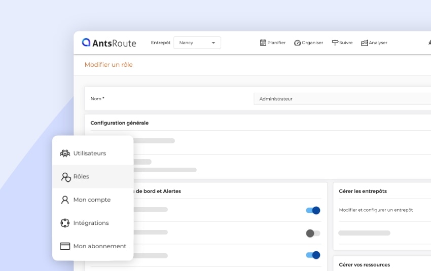Select Mon abonnement menu entry
This screenshot has width=431, height=271.
(x=99, y=246)
